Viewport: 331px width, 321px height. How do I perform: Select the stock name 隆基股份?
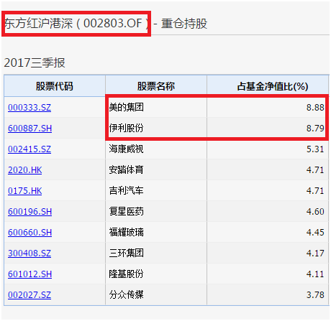tap(127, 274)
